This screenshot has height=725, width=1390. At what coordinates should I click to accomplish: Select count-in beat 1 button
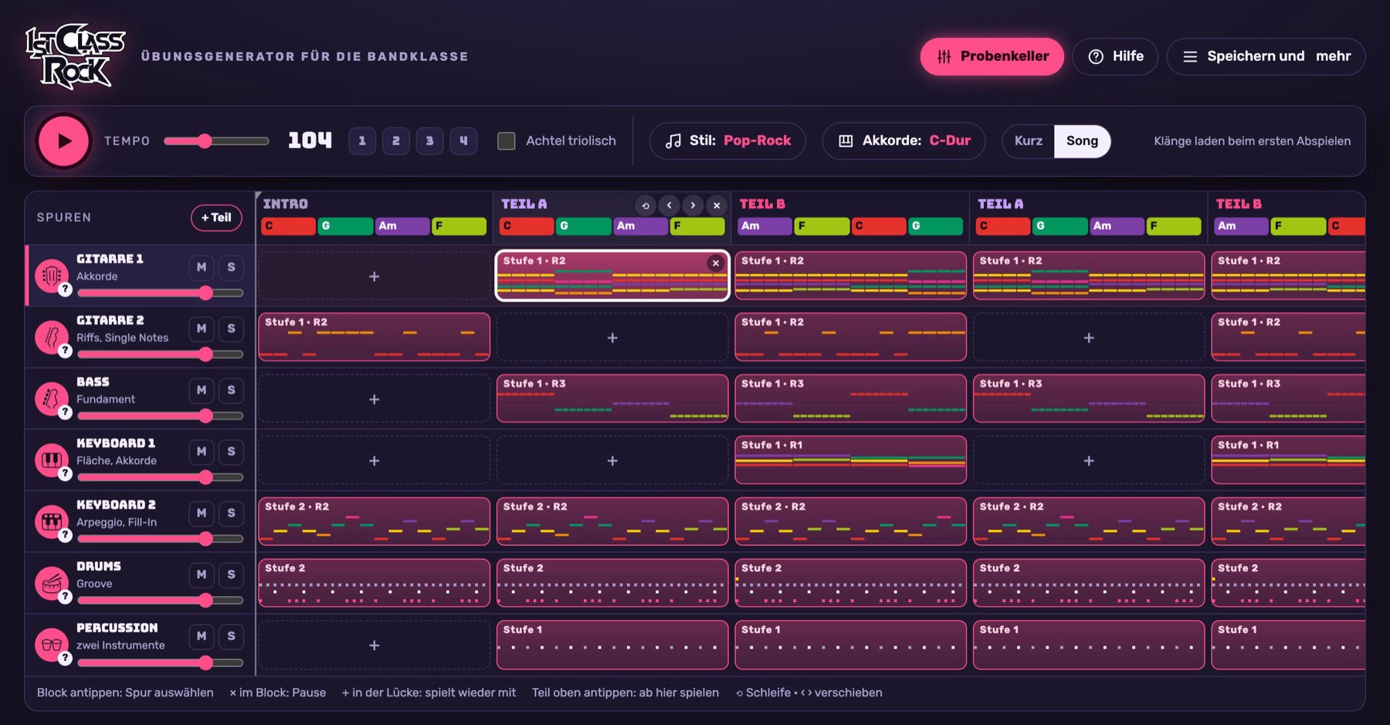point(362,141)
